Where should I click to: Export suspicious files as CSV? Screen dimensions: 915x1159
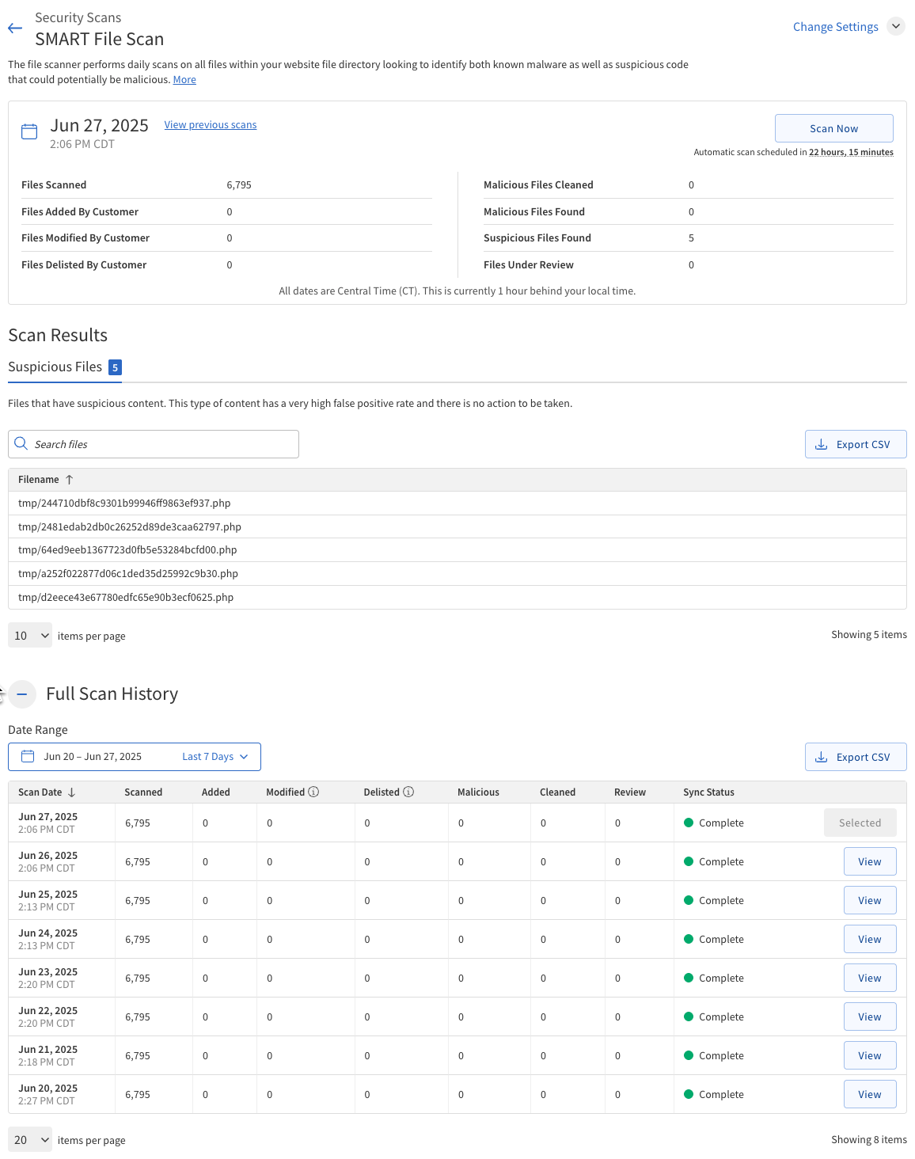[856, 444]
